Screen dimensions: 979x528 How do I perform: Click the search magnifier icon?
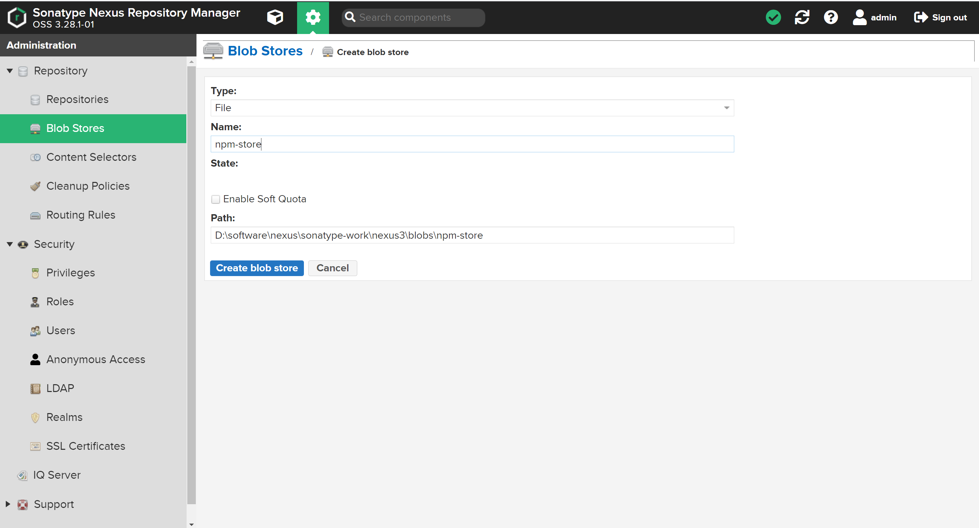click(x=350, y=17)
